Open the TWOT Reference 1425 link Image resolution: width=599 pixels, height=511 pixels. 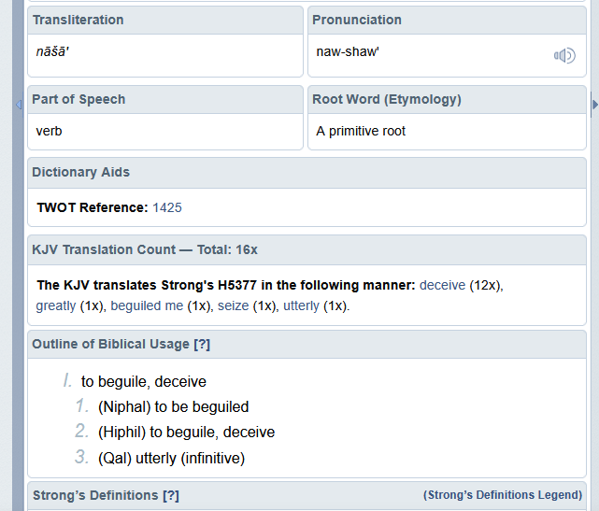pyautogui.click(x=167, y=207)
